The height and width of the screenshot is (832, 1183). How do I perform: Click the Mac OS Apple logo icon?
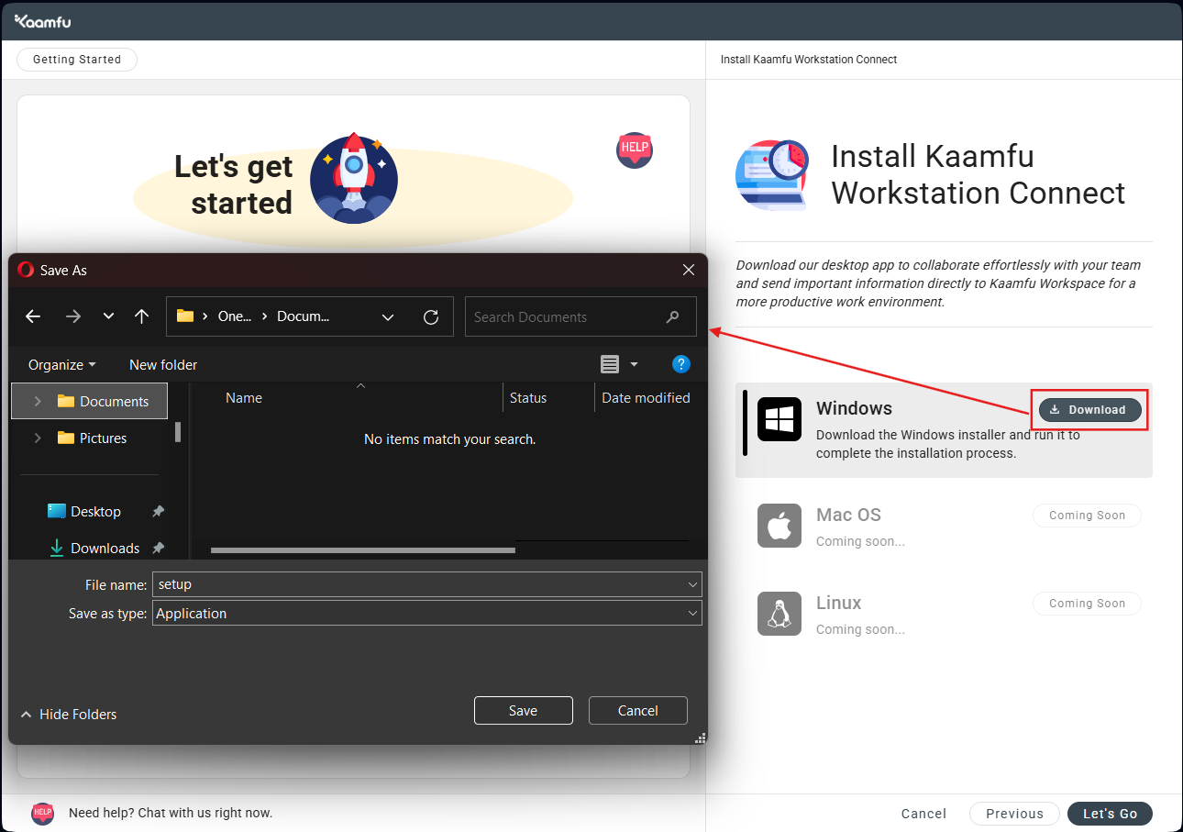tap(779, 526)
